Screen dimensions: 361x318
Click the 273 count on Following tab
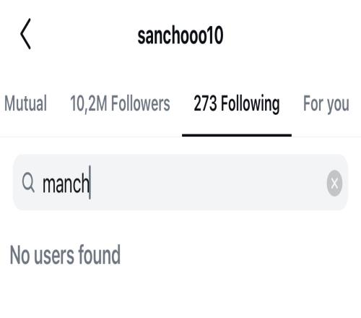coord(205,103)
